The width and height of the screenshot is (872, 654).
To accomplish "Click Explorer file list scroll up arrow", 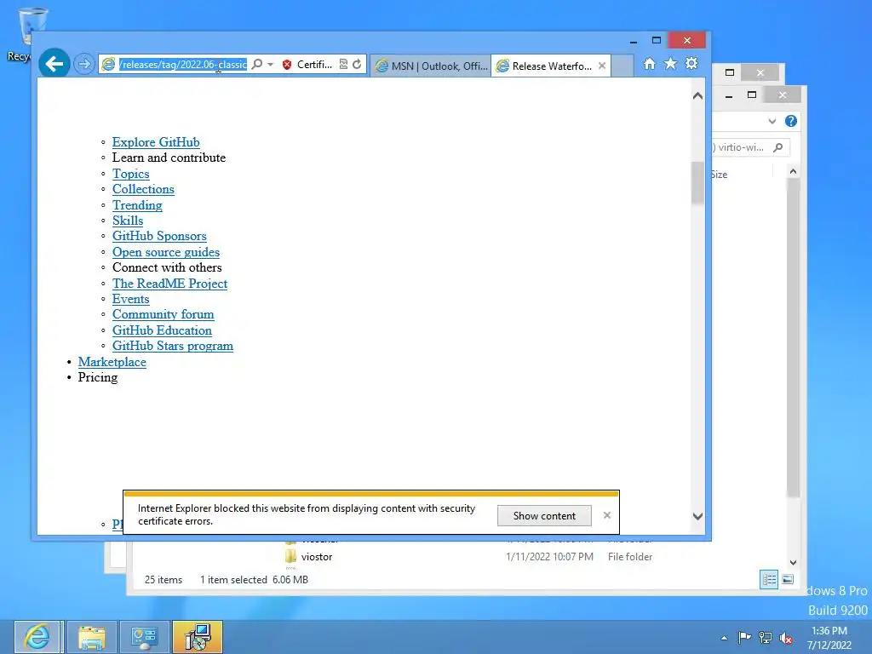I will coord(793,172).
